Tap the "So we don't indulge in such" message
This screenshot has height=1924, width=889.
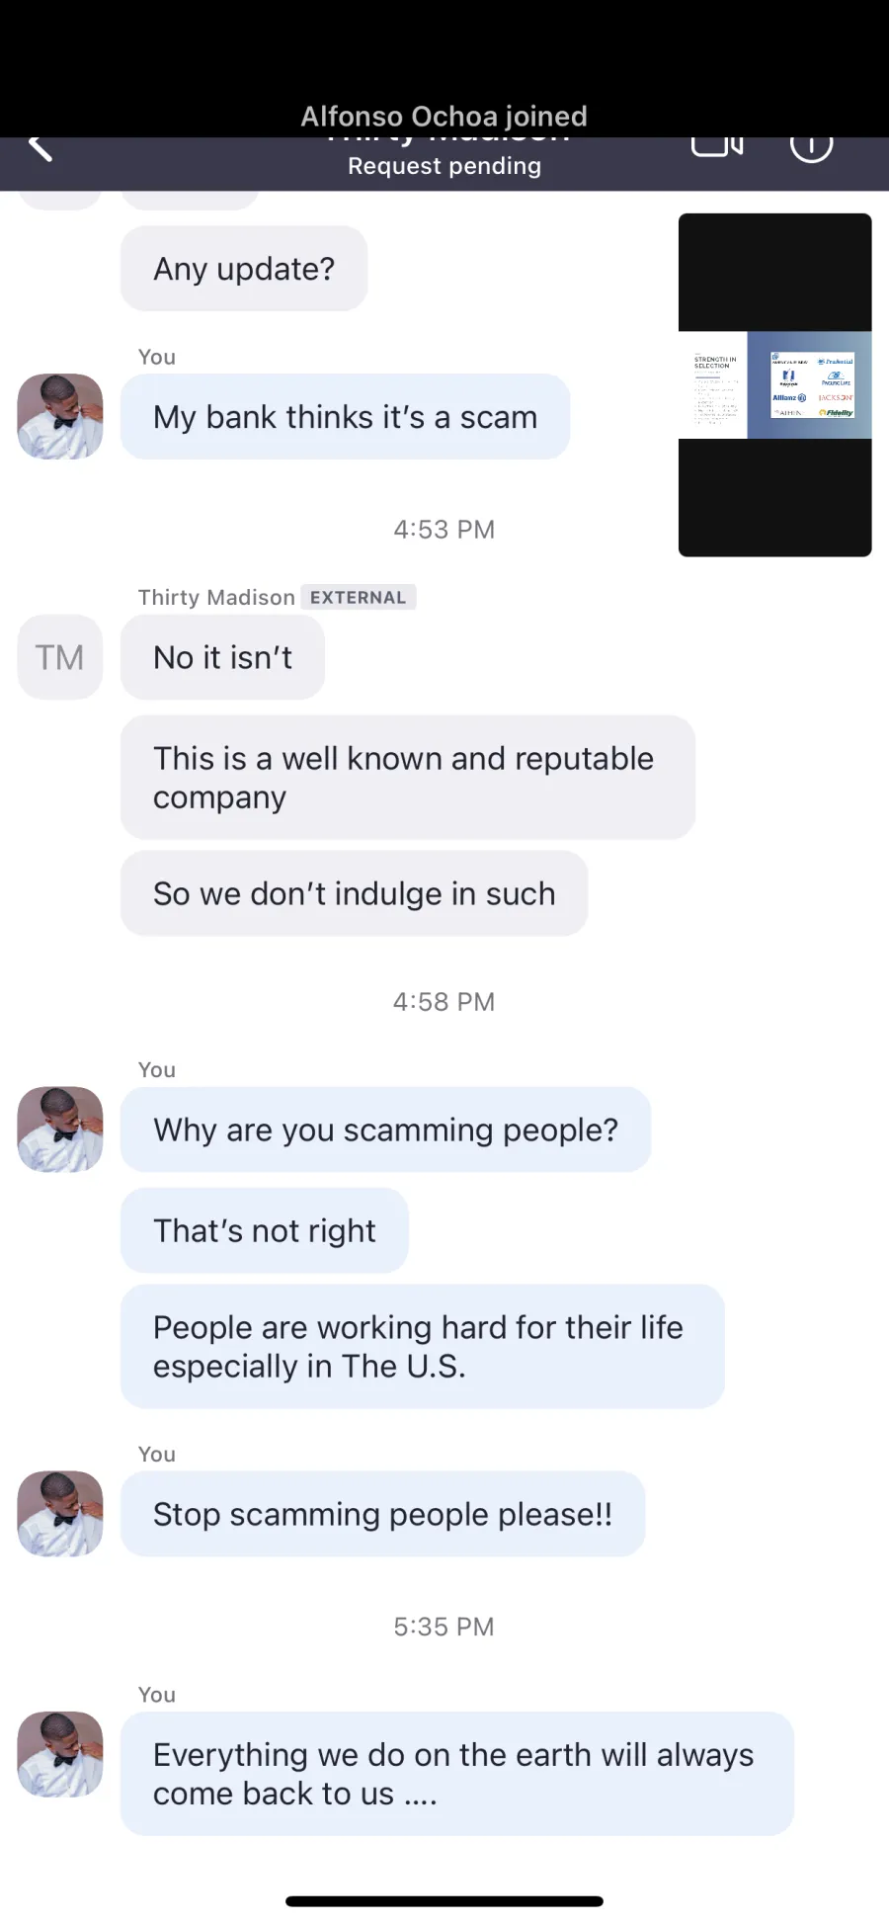point(354,893)
